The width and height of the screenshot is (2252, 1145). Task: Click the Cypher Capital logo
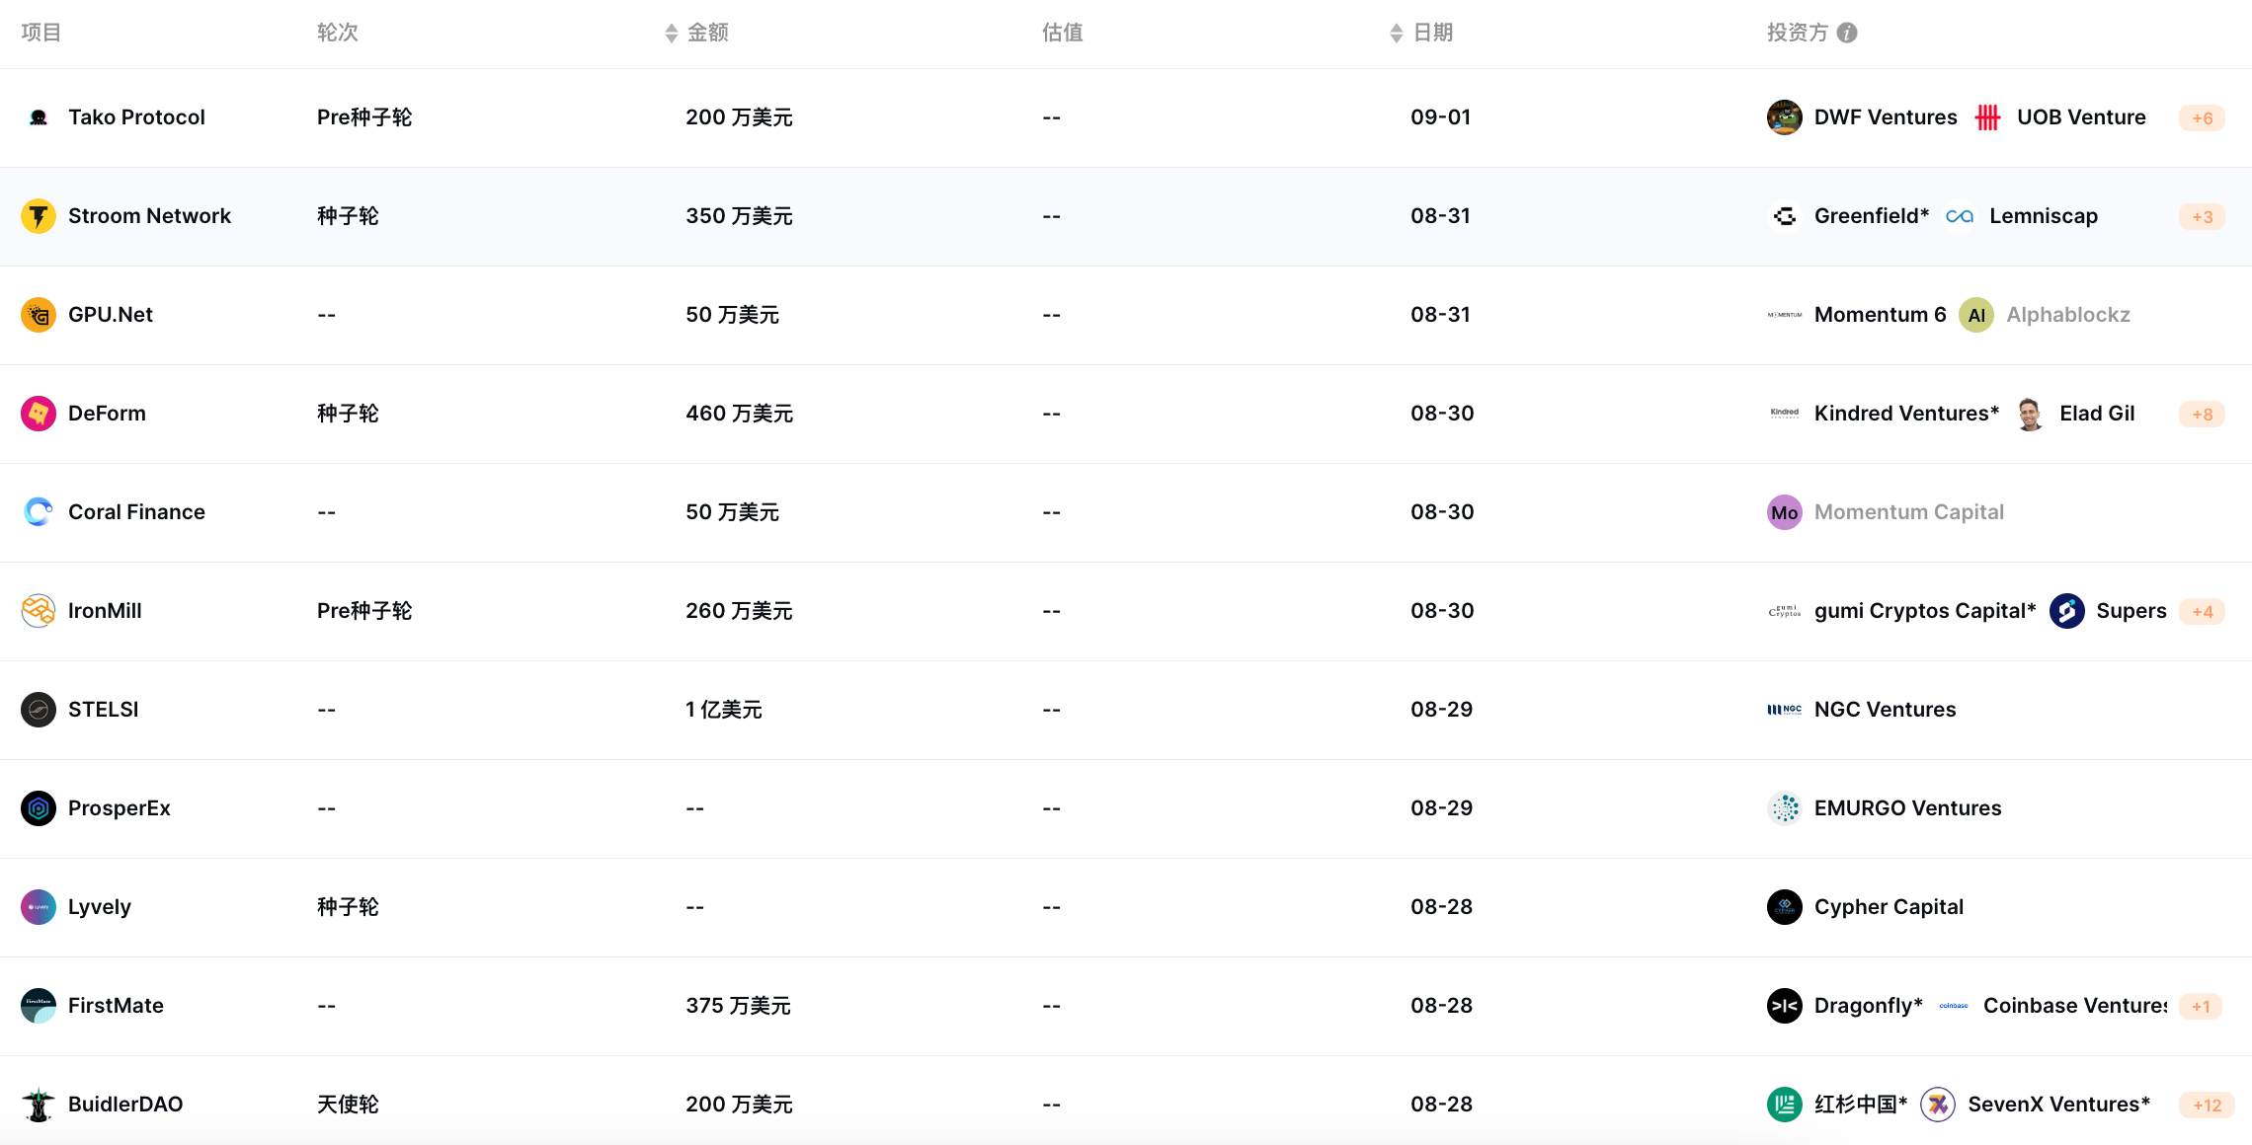(1785, 907)
